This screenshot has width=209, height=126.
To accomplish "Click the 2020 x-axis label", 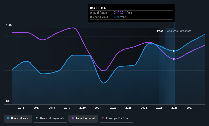I will [82, 108].
